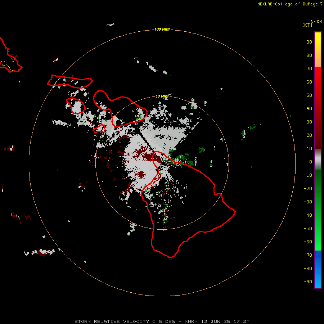Click the 90 value on velocity scale

[x=309, y=42]
